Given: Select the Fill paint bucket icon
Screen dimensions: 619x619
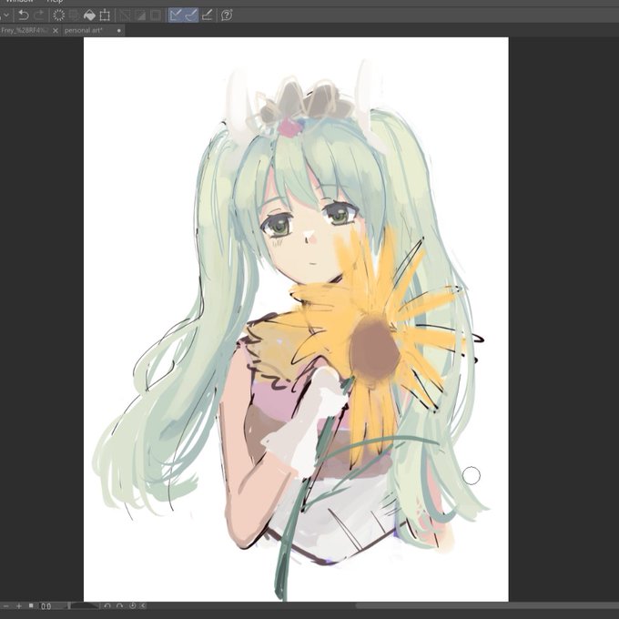Looking at the screenshot, I should pos(89,15).
